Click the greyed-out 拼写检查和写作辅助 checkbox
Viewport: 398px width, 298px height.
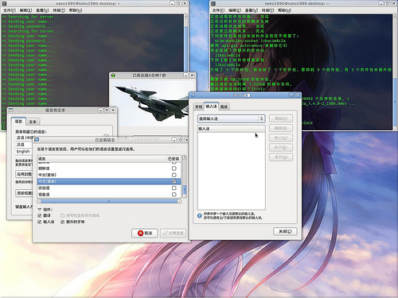point(63,215)
